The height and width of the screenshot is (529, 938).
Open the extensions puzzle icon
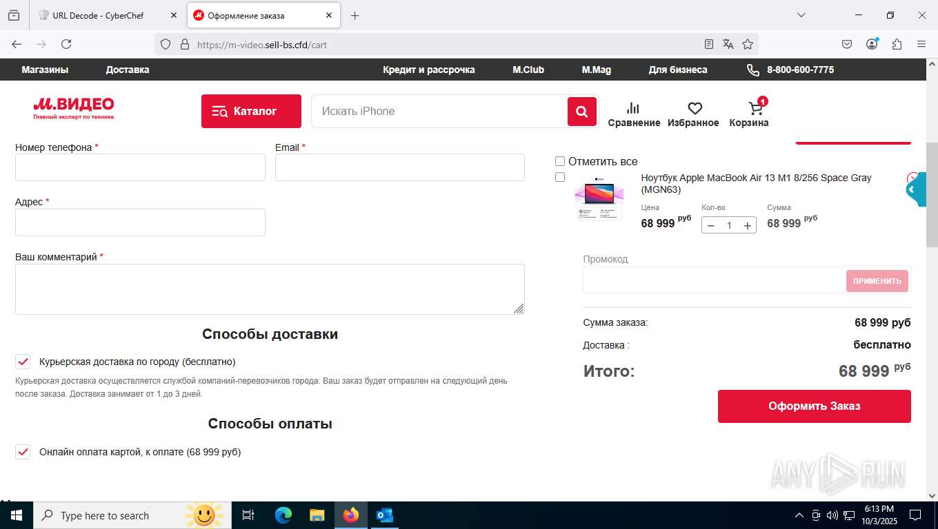click(897, 44)
